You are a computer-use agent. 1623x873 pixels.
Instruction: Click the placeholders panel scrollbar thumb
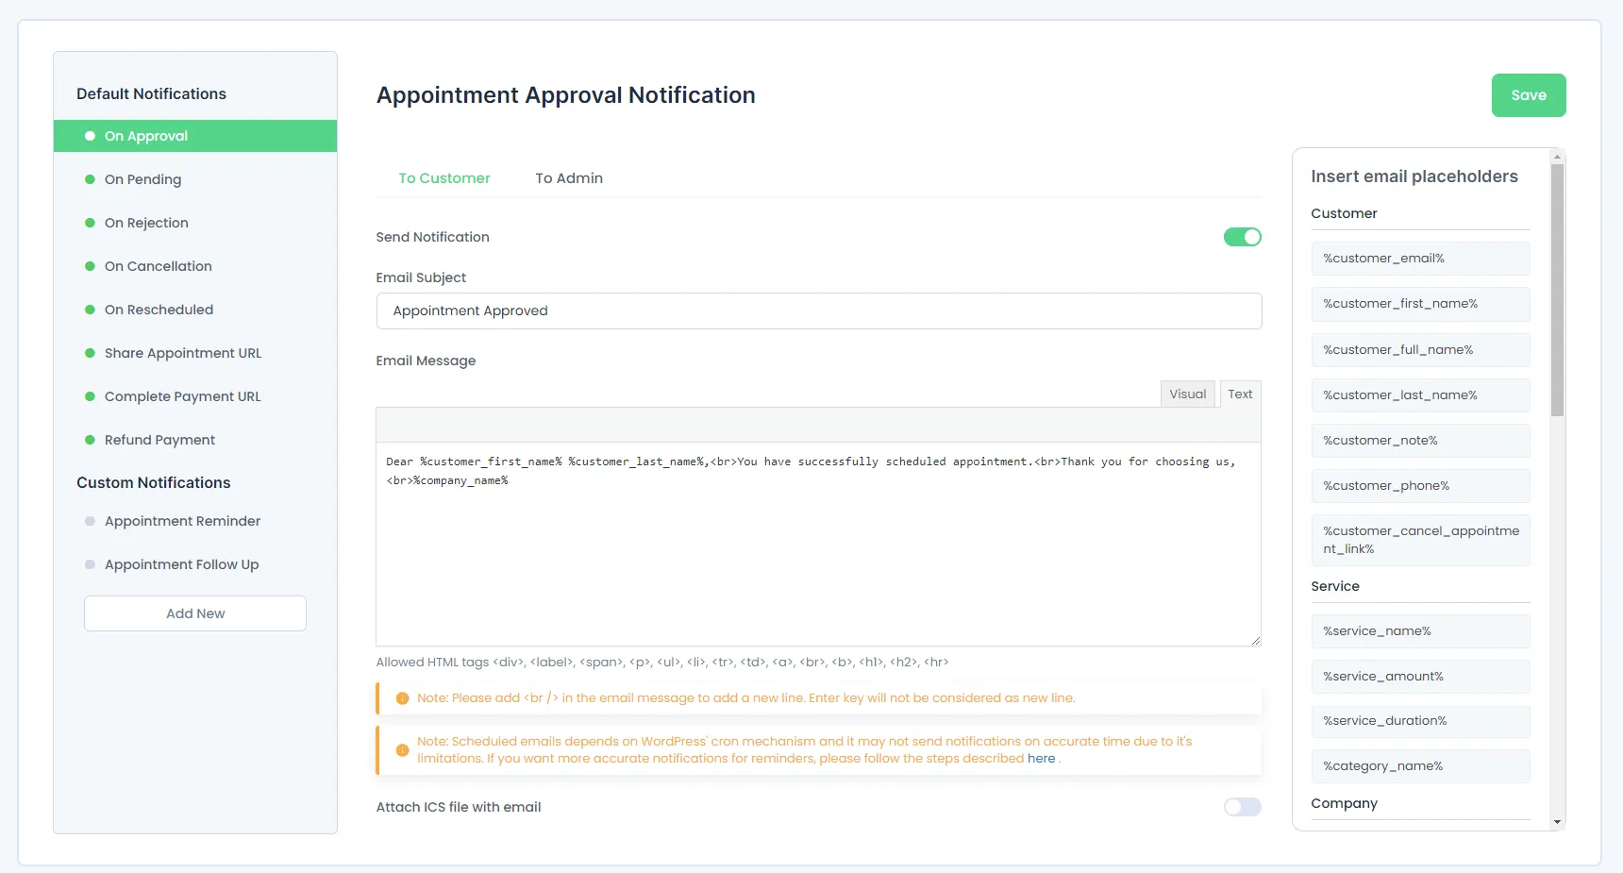pos(1557,290)
